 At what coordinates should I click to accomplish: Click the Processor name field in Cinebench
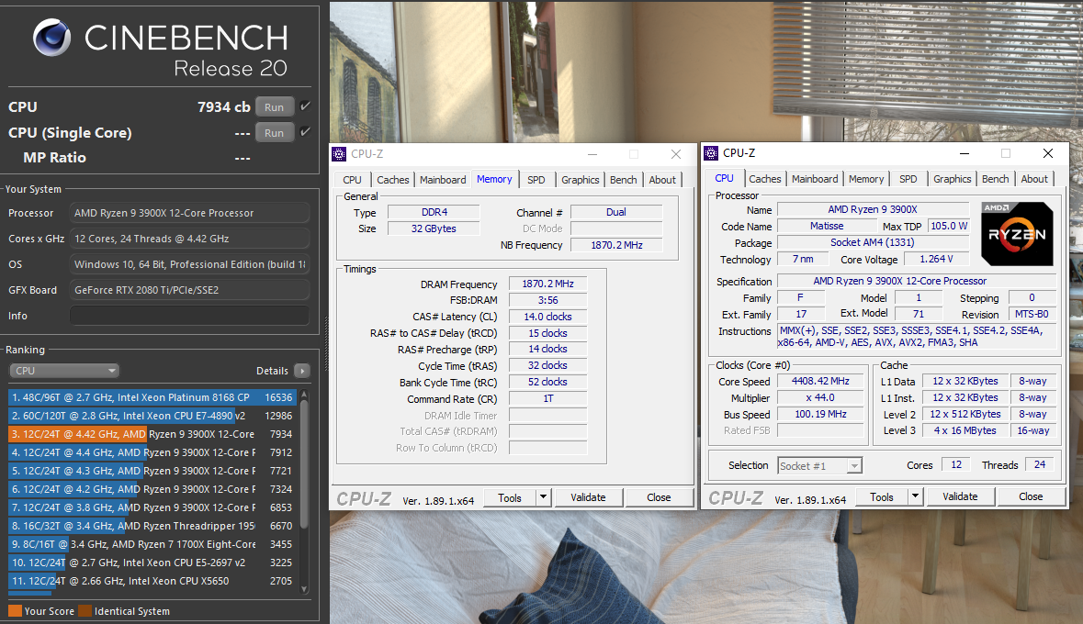pos(189,213)
